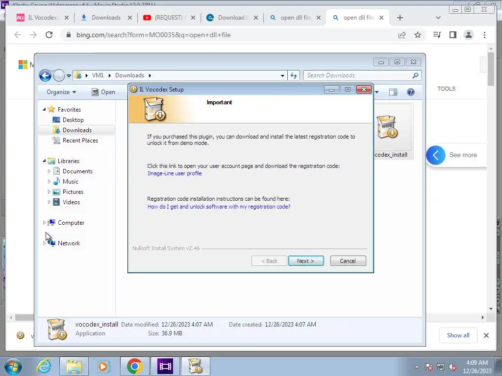502x376 pixels.
Task: Select Downloads under Favorites
Action: coord(77,130)
